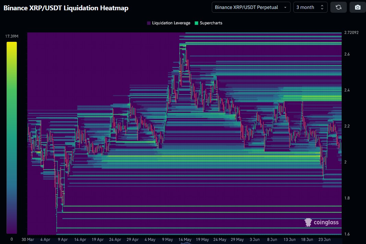
Task: Click the 18 Jun date axis label
Action: click(307, 240)
